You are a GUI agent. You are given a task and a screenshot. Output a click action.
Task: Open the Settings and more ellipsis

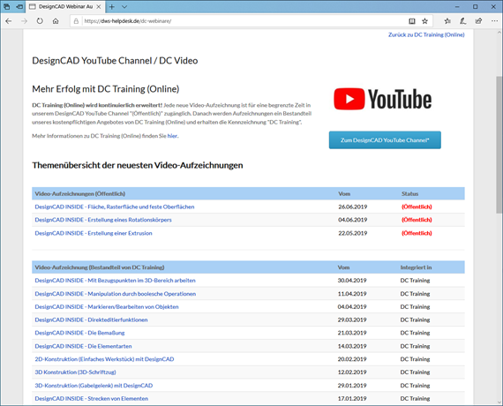(x=494, y=21)
